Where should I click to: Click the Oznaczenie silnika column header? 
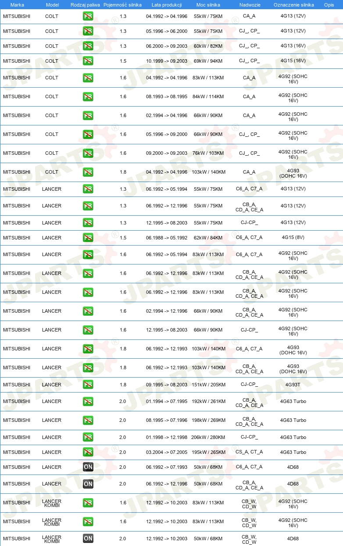tap(294, 4)
